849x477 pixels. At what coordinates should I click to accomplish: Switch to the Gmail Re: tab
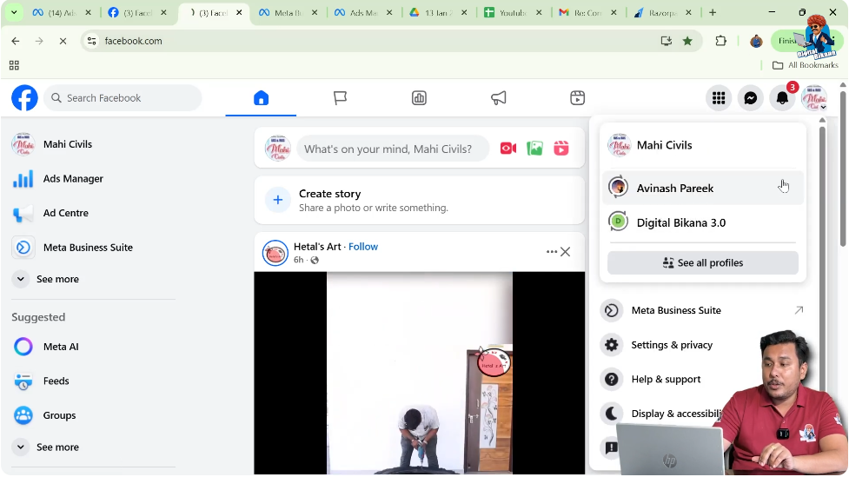tap(587, 12)
